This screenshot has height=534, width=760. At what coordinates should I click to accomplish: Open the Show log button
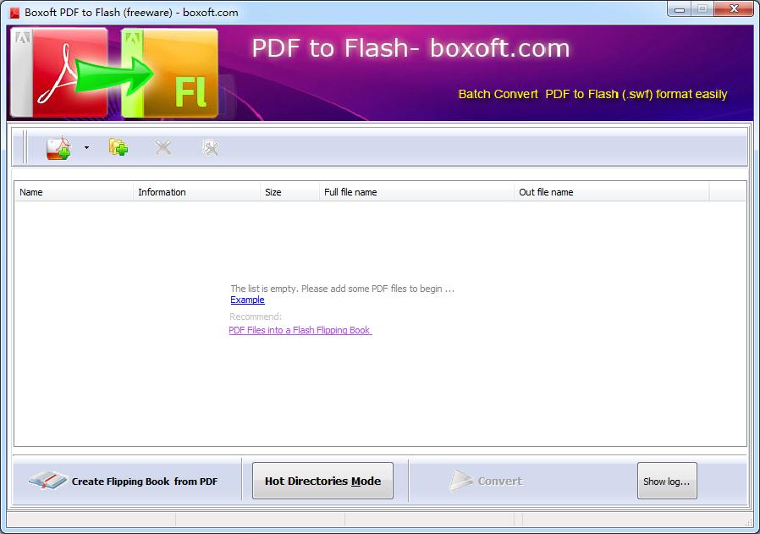pyautogui.click(x=667, y=481)
